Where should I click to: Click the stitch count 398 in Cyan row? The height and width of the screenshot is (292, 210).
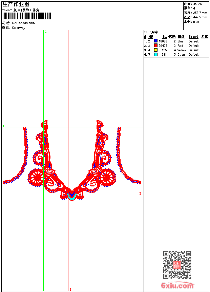pos(164,55)
